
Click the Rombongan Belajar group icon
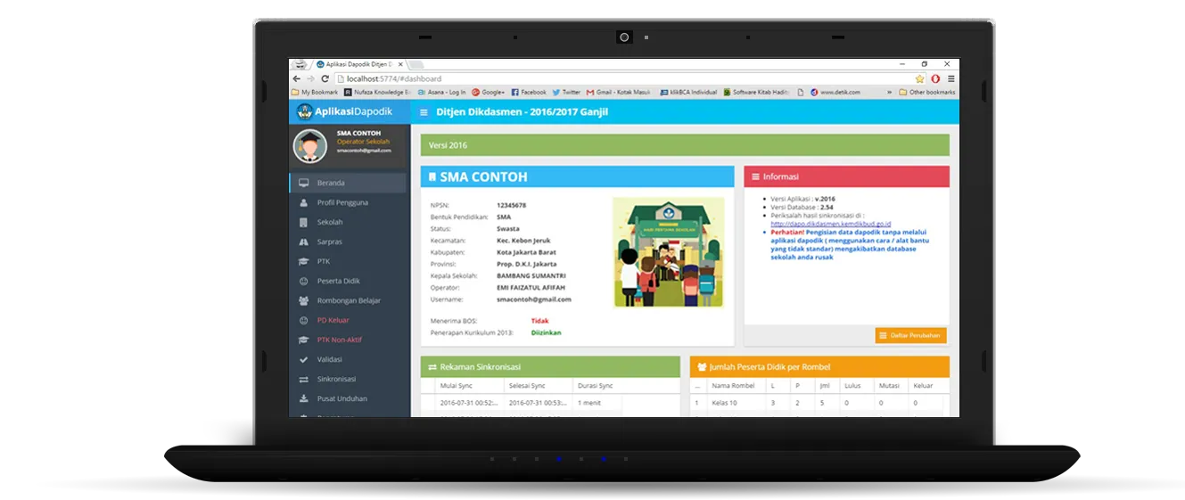(303, 300)
